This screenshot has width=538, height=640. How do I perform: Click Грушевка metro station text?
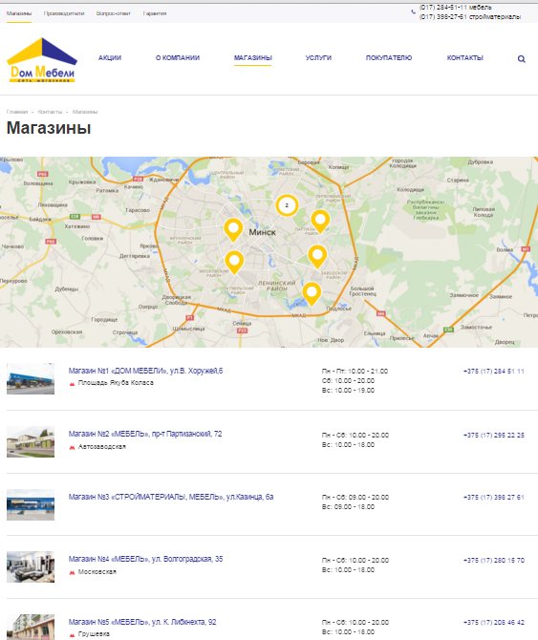tap(94, 634)
